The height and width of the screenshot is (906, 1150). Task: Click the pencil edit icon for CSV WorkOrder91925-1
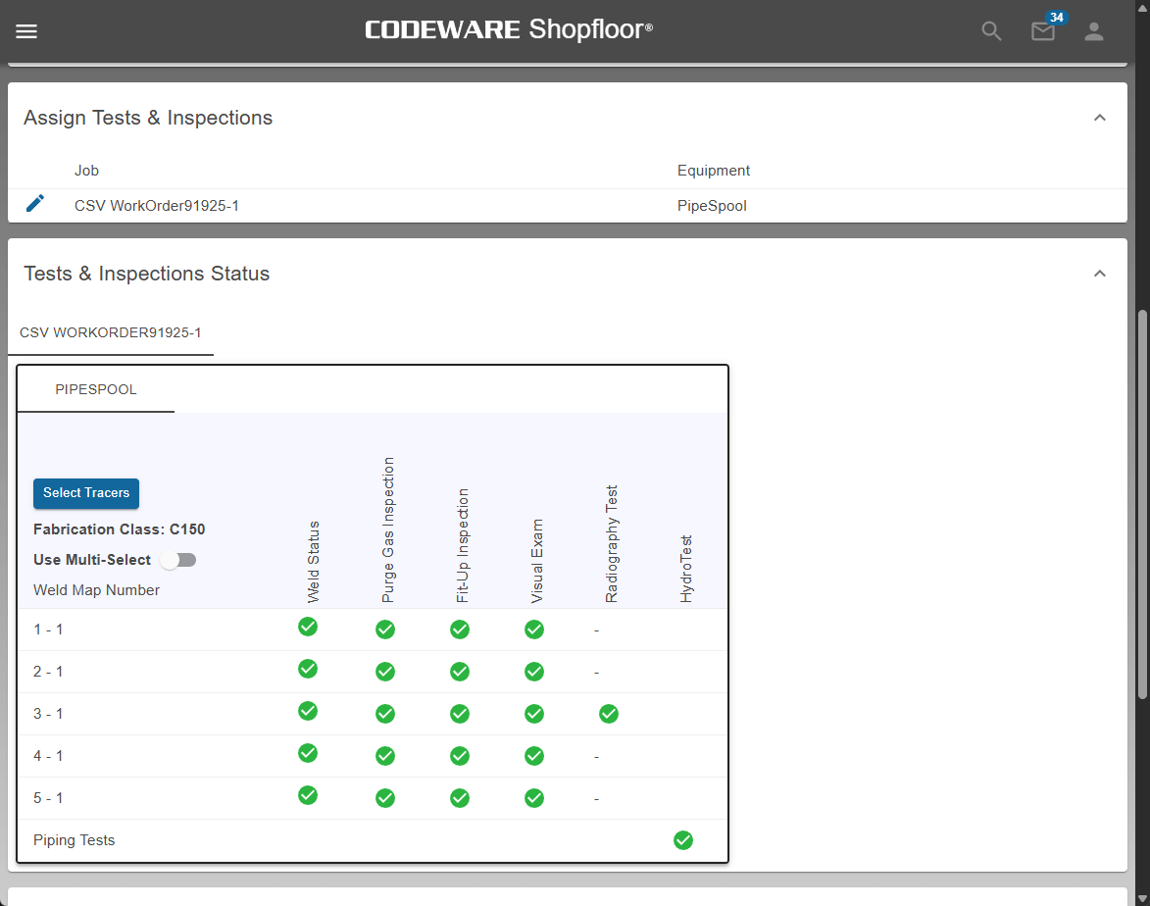35,204
